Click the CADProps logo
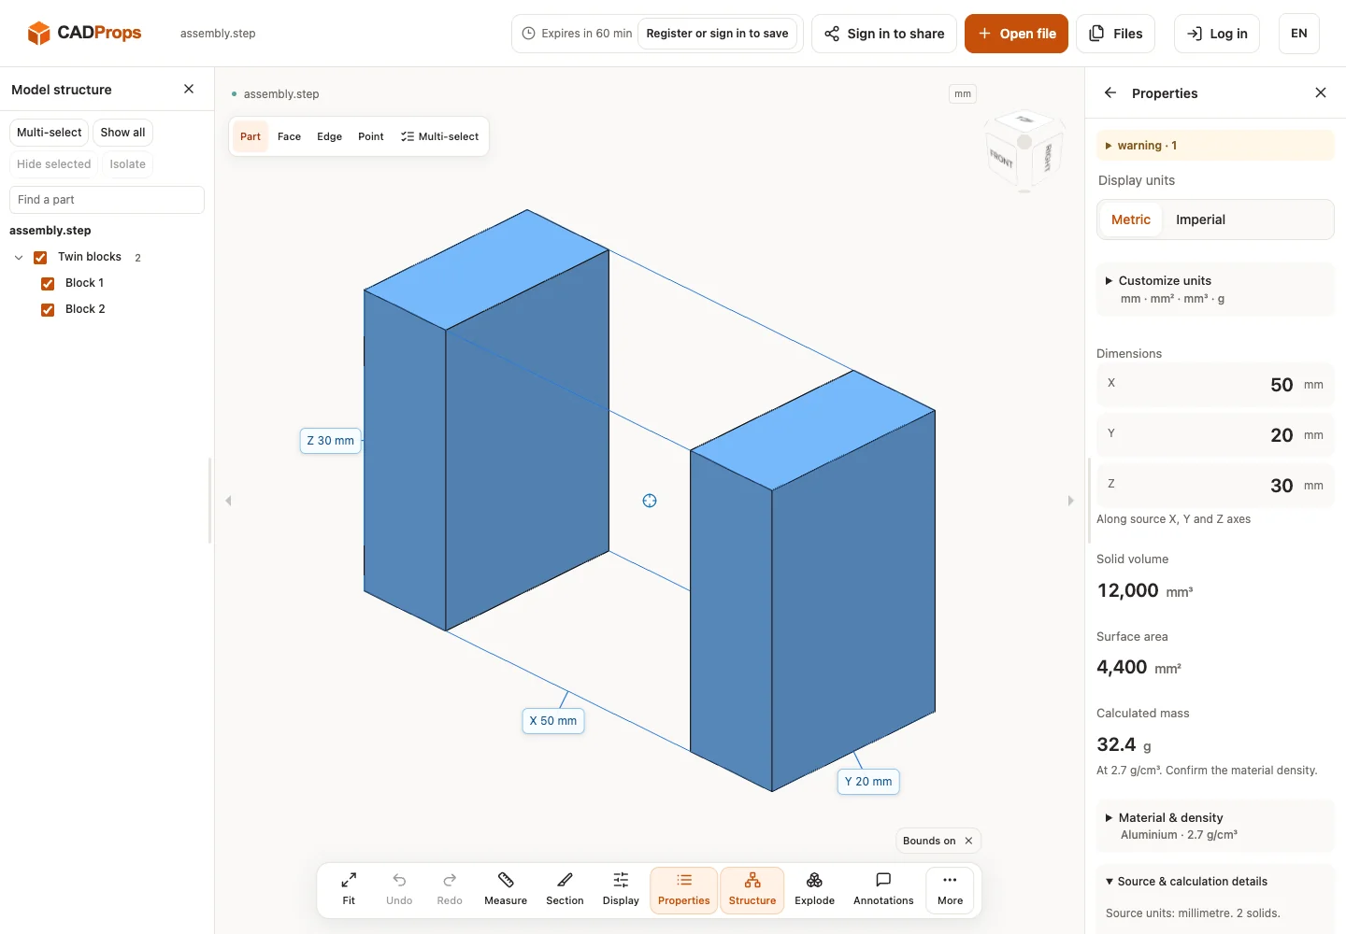This screenshot has width=1346, height=934. [x=84, y=33]
